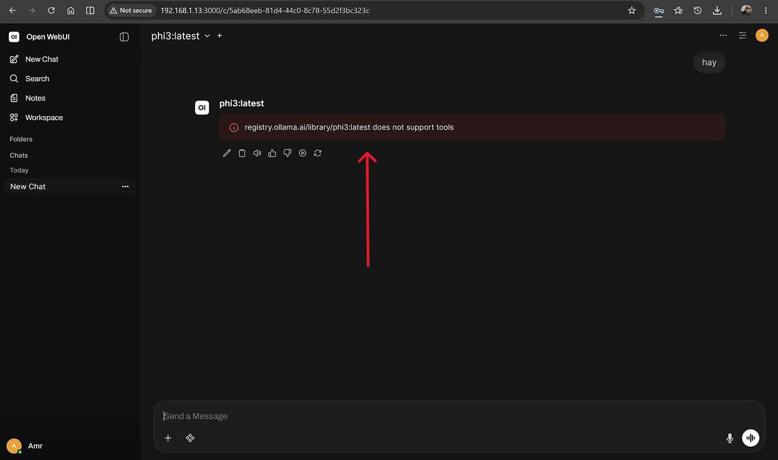Screen dimensions: 778x460
Task: Open options menu for New Chat conversation
Action: [125, 187]
